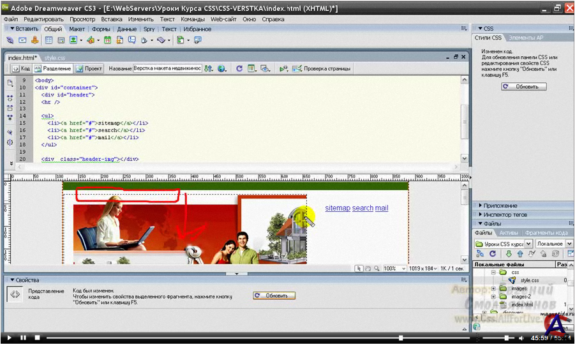Viewport: 575px width, 344px height.
Task: Click the sitemap link in design view
Action: (338, 208)
